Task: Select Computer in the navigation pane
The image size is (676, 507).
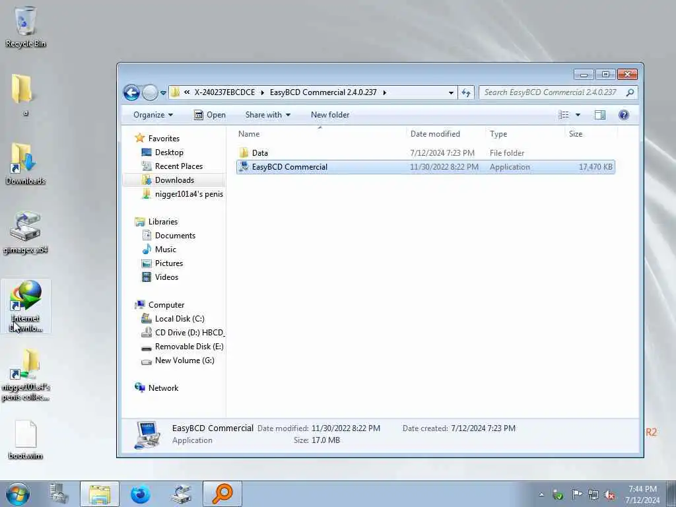Action: pyautogui.click(x=159, y=305)
